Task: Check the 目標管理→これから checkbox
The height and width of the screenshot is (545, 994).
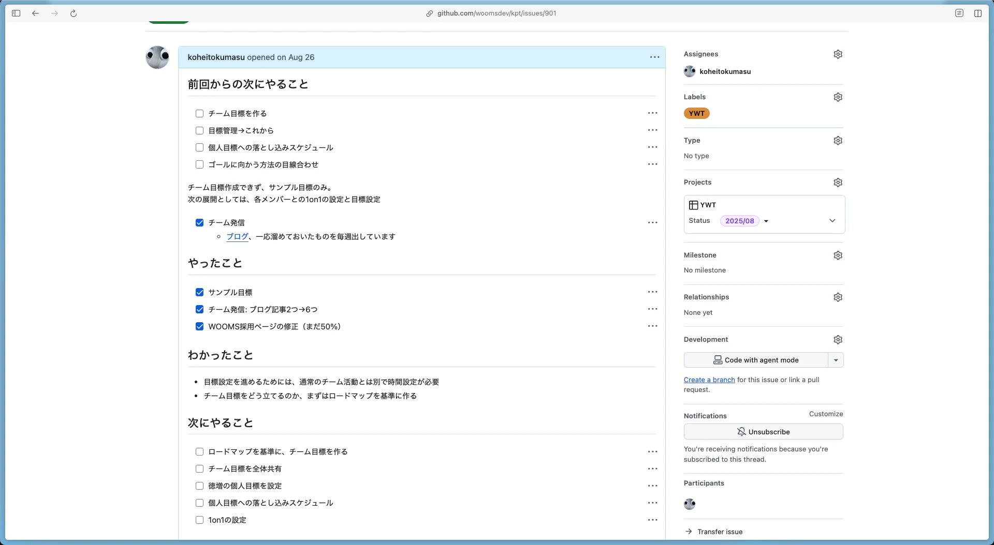Action: 199,131
